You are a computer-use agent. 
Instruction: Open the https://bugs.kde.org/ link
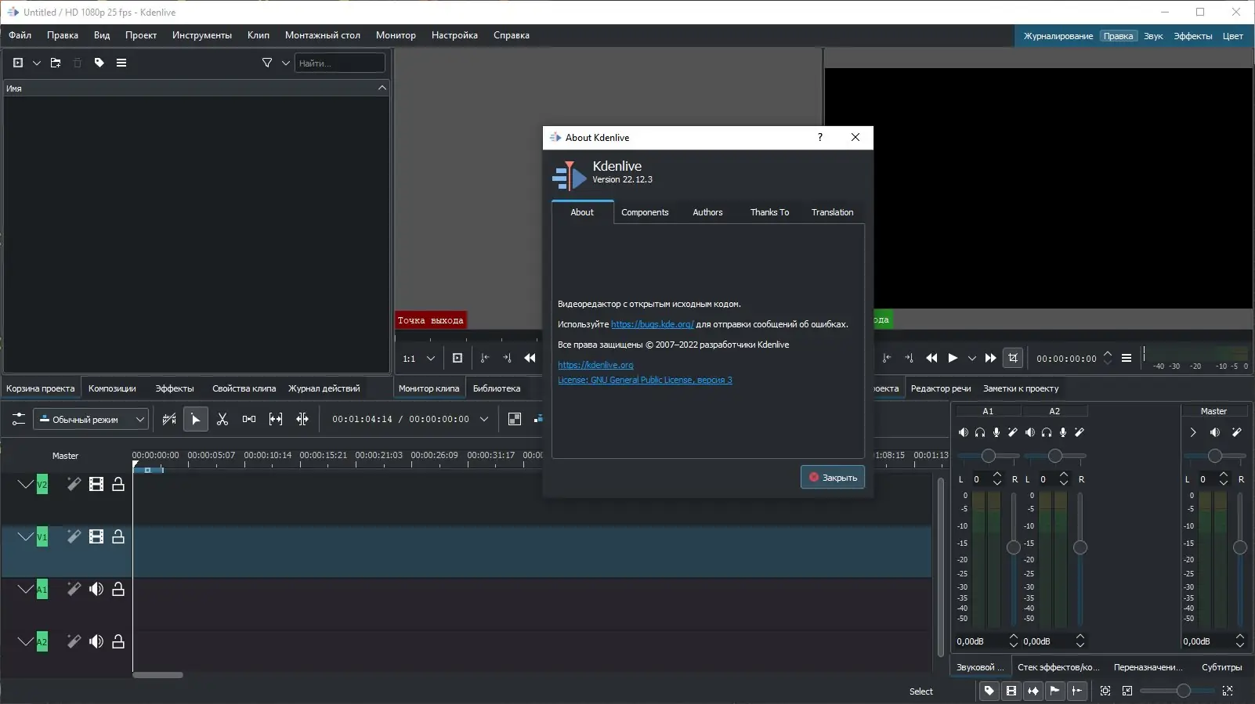tap(653, 324)
